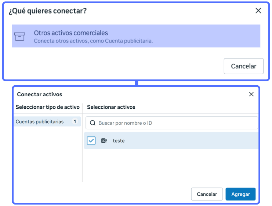Click the "Seleccionar activos" column heading
272x206 pixels.
pos(111,107)
